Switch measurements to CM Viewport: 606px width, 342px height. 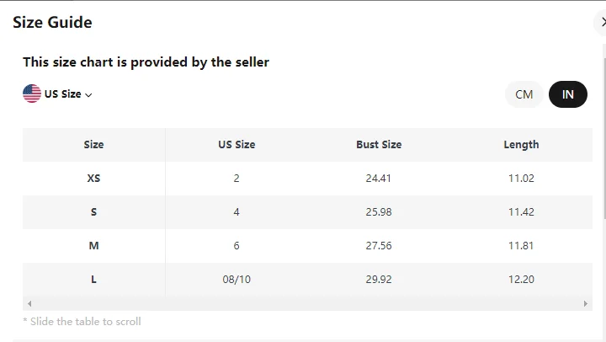pyautogui.click(x=524, y=94)
